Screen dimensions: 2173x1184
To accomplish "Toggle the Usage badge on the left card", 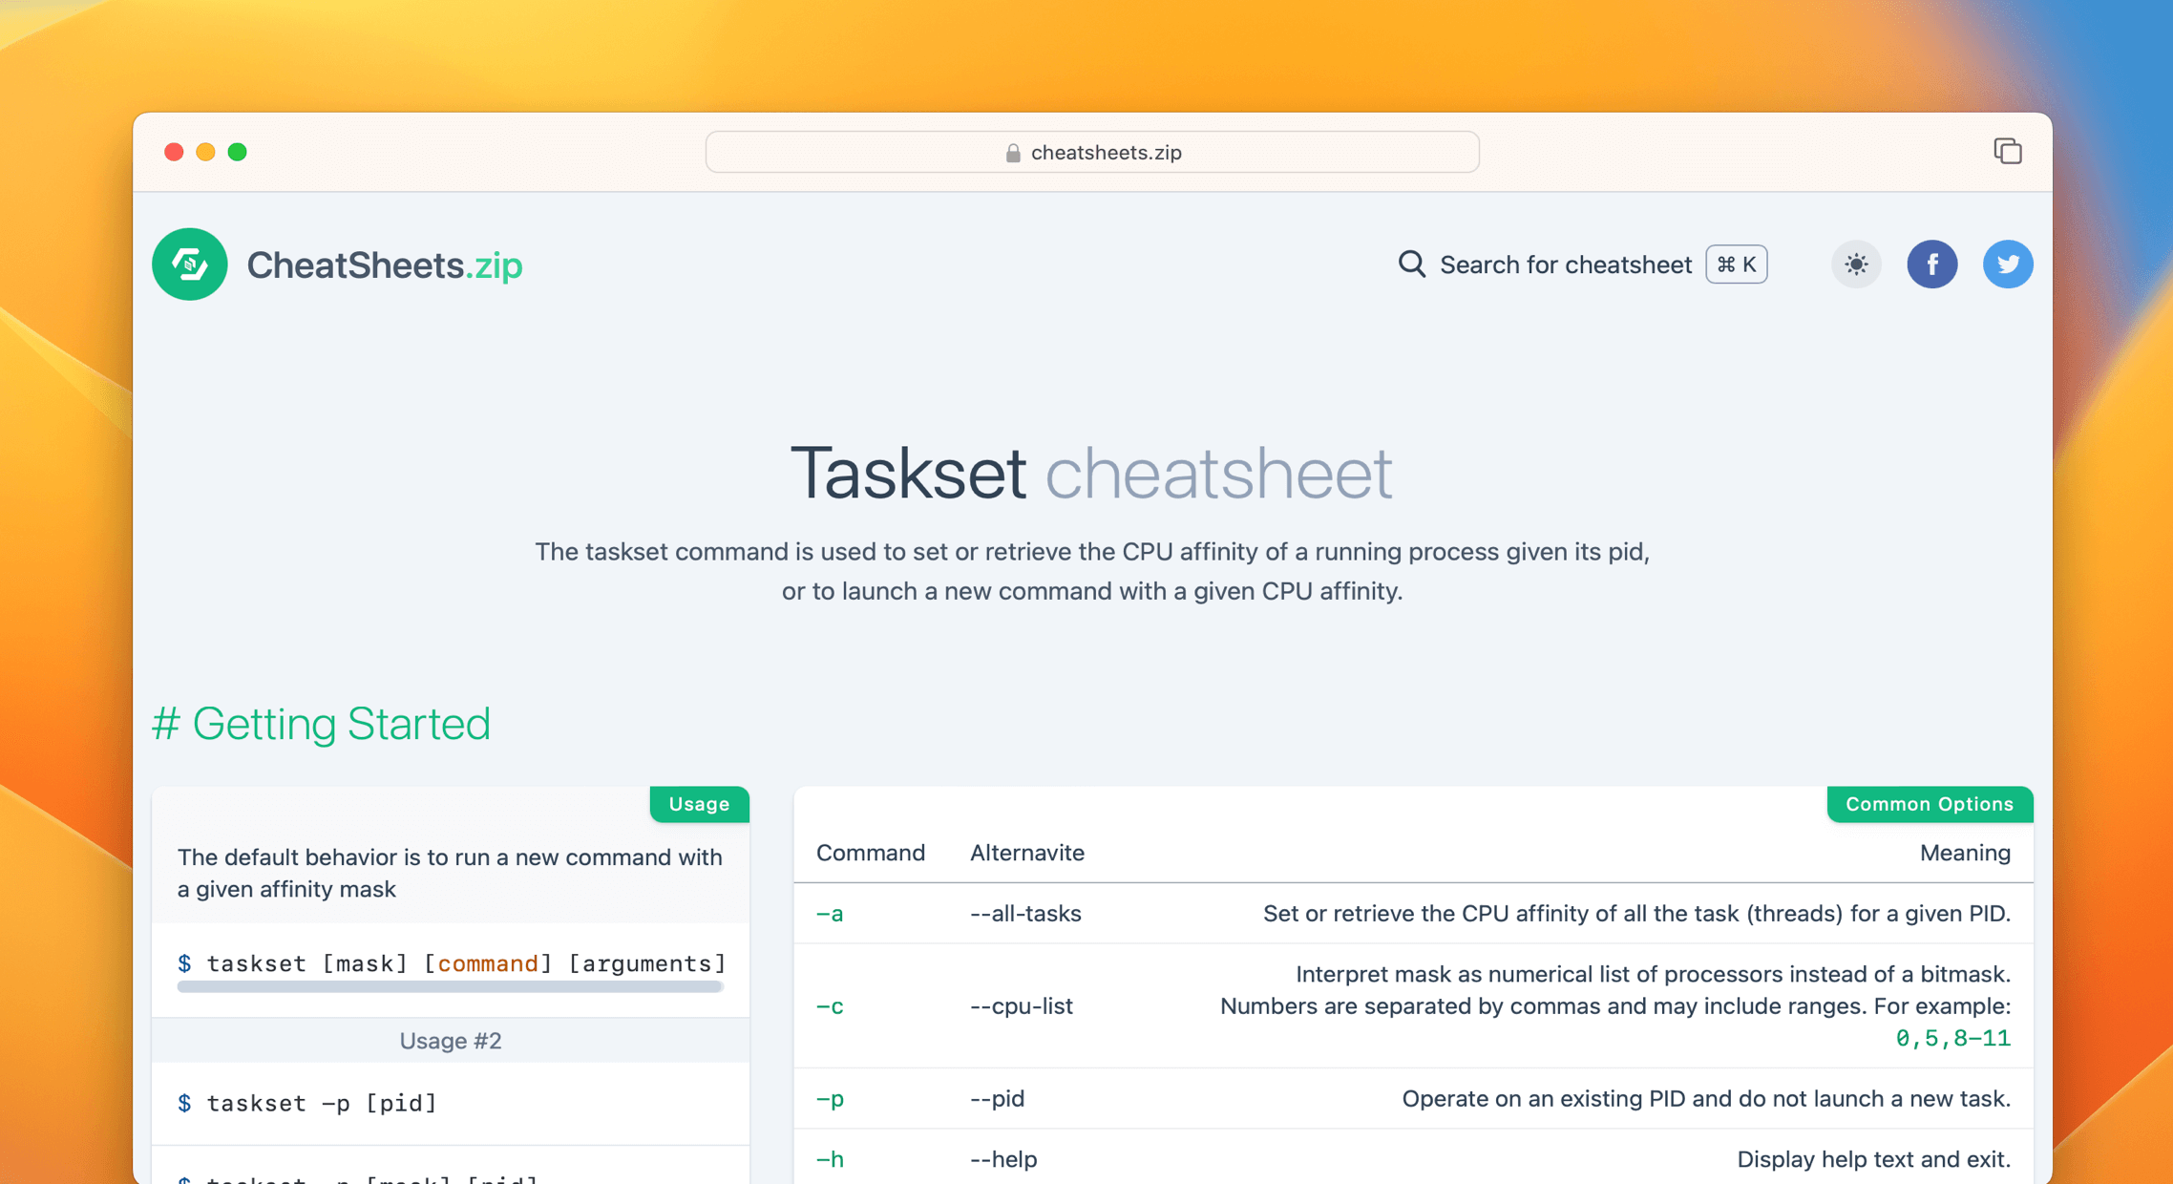I will coord(699,804).
